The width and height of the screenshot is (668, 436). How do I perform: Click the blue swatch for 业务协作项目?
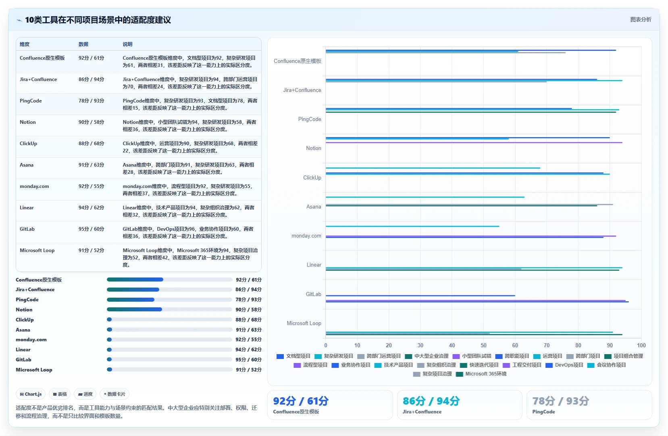[x=335, y=365]
